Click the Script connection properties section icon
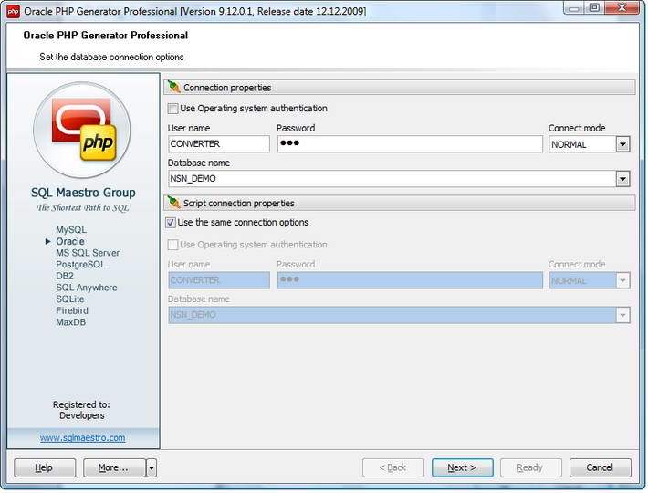Screen dimensions: 648x493 (174, 203)
